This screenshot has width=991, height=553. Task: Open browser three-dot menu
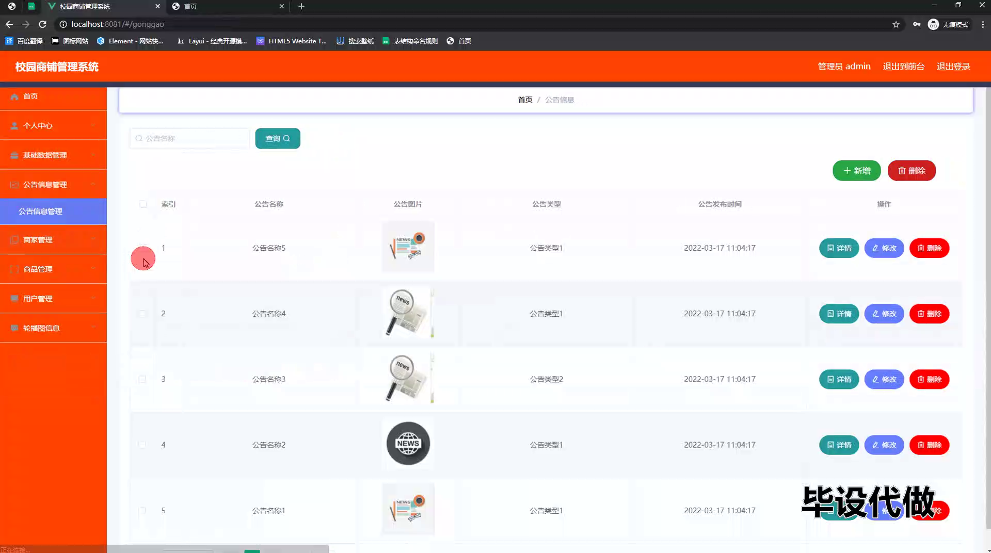pyautogui.click(x=983, y=24)
